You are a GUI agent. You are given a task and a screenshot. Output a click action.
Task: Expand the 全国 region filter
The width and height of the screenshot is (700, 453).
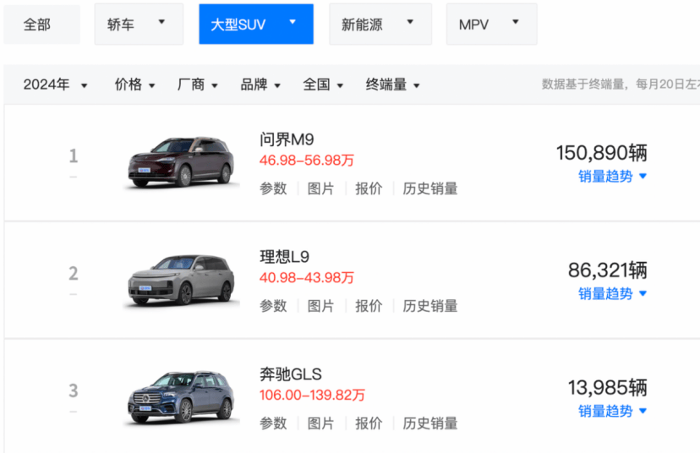(x=323, y=85)
